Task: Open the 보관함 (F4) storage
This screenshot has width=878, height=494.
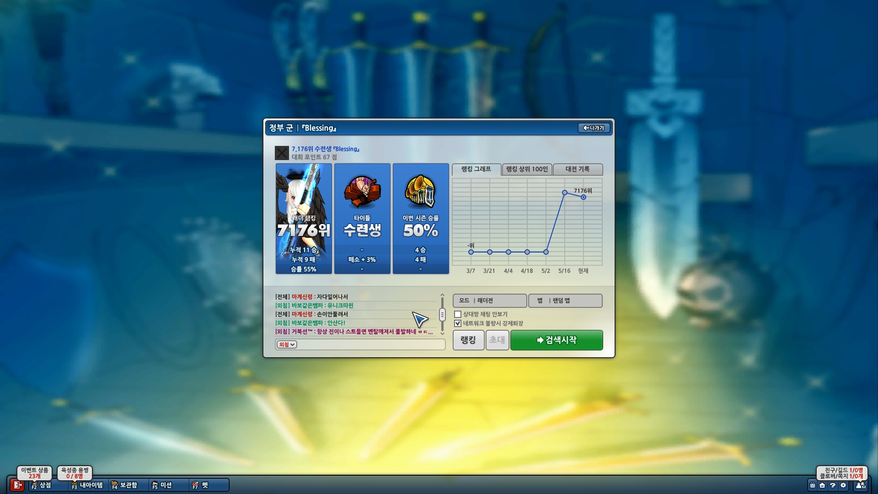Action: pos(128,485)
